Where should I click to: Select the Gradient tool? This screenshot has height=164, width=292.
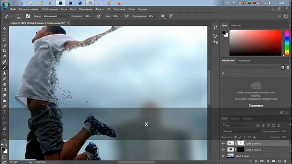pyautogui.click(x=4, y=90)
